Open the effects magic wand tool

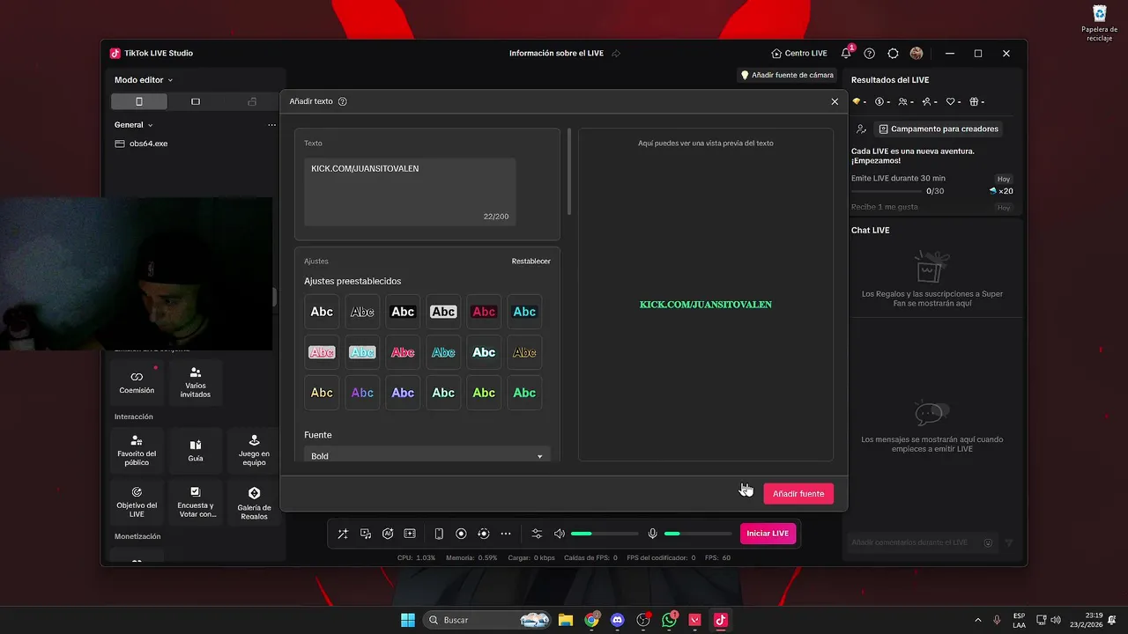click(x=343, y=534)
